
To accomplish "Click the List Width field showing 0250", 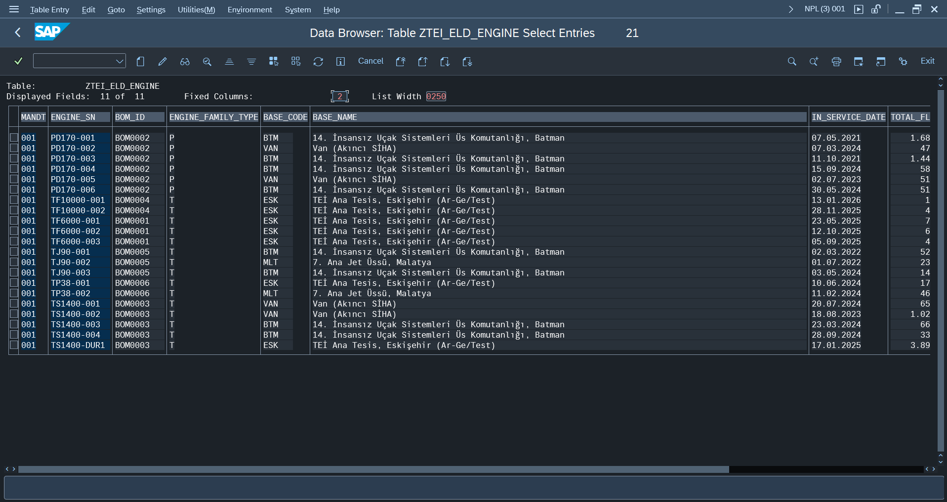I will tap(436, 96).
